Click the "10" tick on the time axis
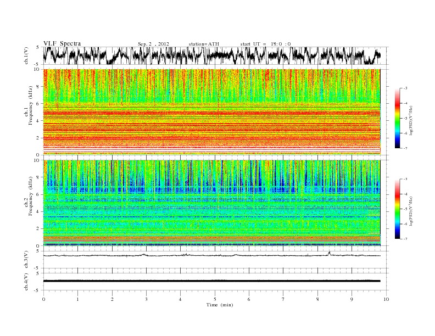 (x=386, y=299)
